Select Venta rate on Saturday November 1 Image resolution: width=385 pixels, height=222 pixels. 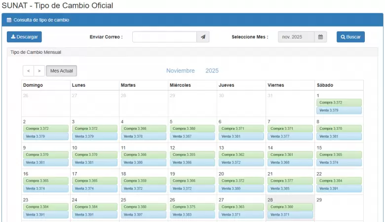click(339, 111)
